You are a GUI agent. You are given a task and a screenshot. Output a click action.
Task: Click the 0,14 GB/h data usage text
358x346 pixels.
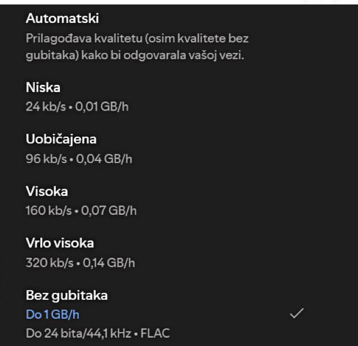pyautogui.click(x=109, y=262)
